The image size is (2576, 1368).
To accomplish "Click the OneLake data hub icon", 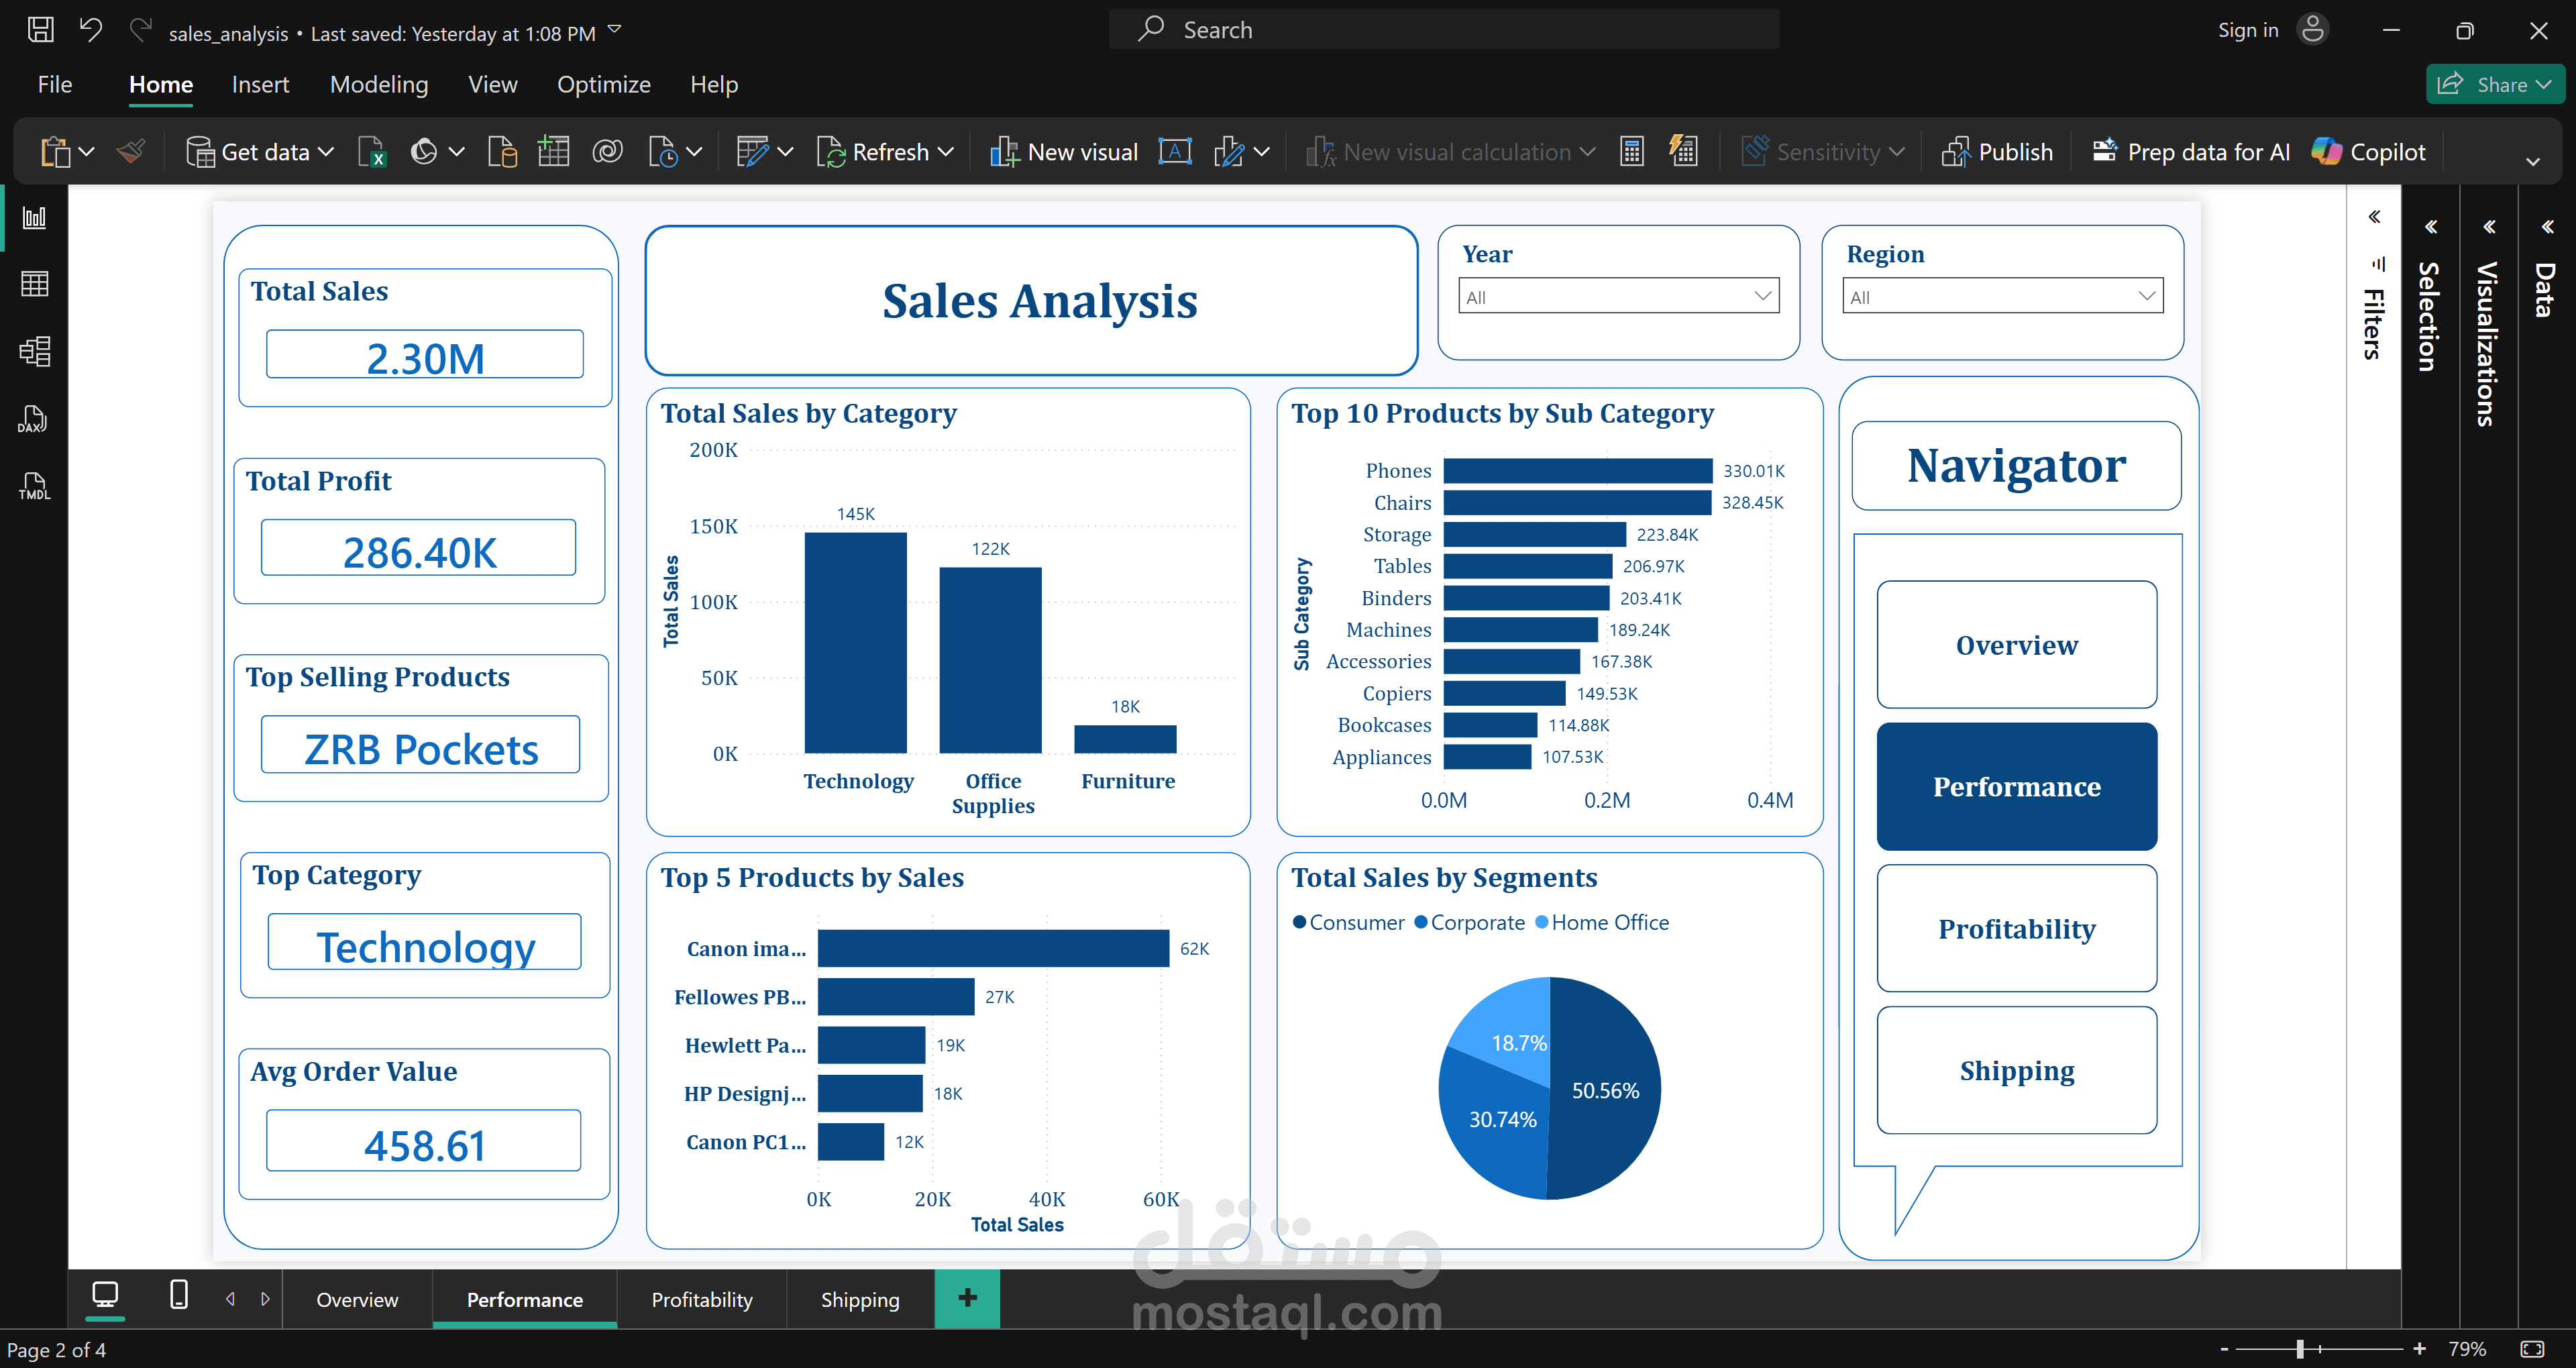I will [424, 152].
